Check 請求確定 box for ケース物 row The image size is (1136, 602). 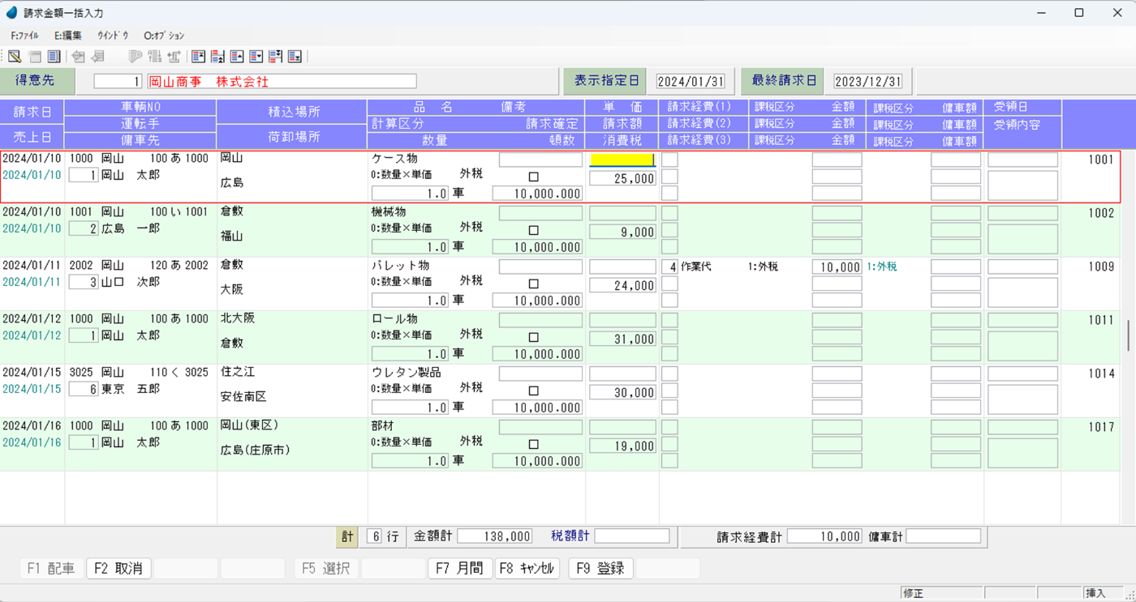[x=533, y=177]
